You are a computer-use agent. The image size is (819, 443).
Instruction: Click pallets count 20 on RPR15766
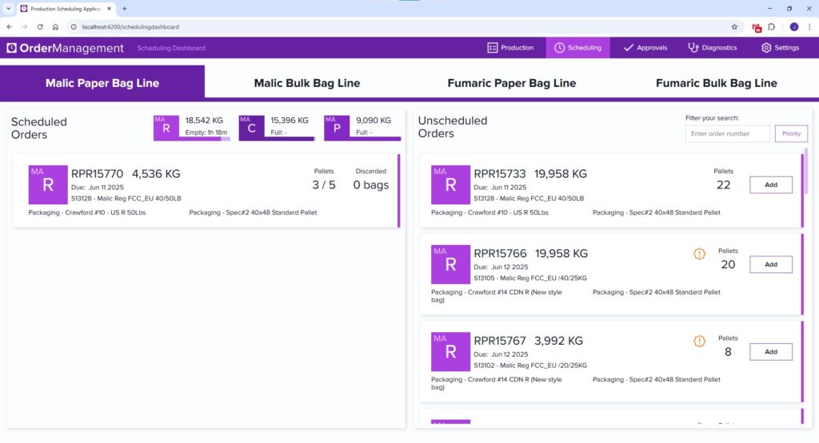point(728,265)
